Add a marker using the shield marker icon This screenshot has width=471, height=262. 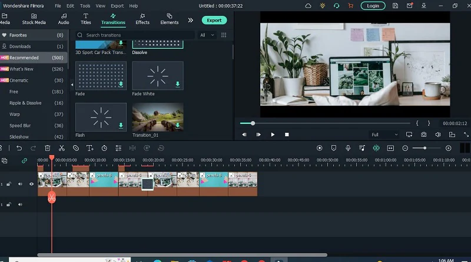pos(334,148)
